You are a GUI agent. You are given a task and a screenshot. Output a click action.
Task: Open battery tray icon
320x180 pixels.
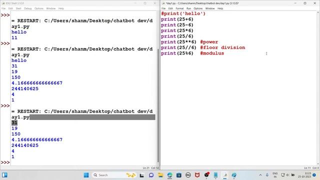293,175
